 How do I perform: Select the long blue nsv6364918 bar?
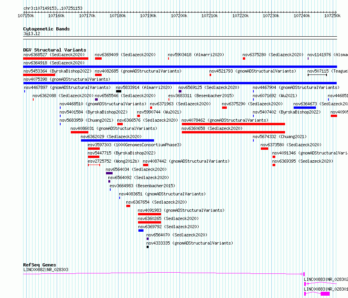coord(180,67)
